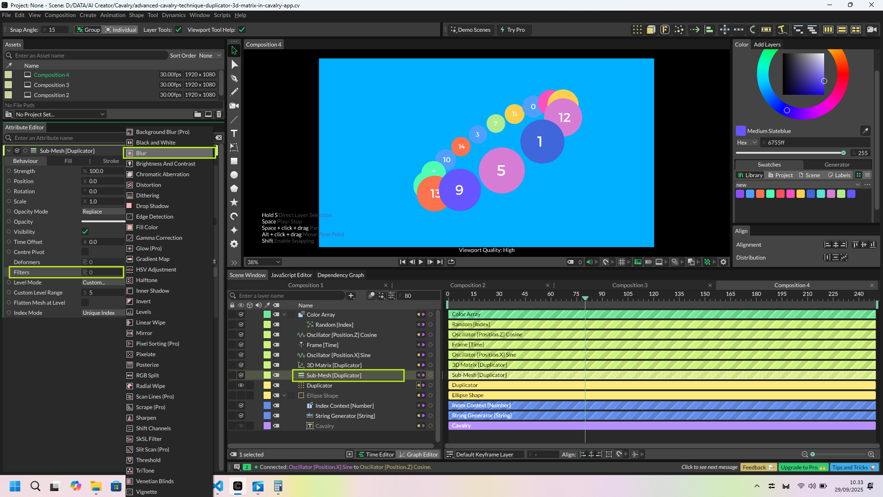
Task: Open viewport settings gear icon
Action: point(723,262)
